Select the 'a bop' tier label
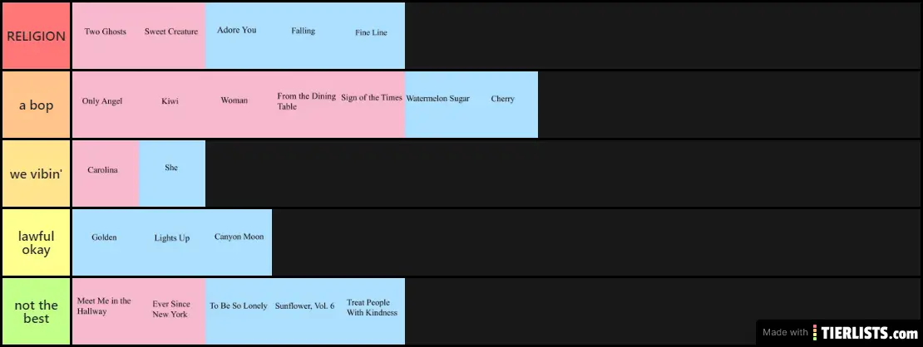 click(x=36, y=105)
